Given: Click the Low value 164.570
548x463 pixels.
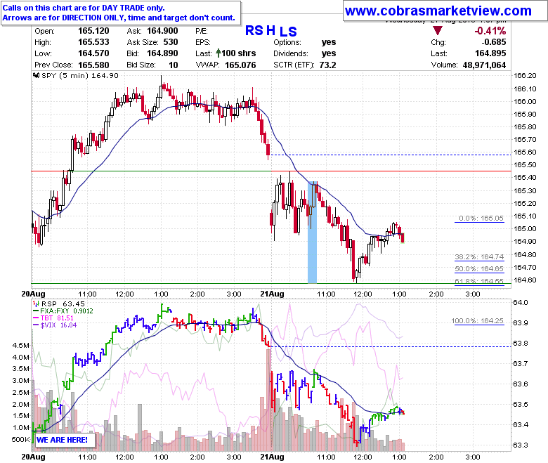Looking at the screenshot, I should 93,53.
